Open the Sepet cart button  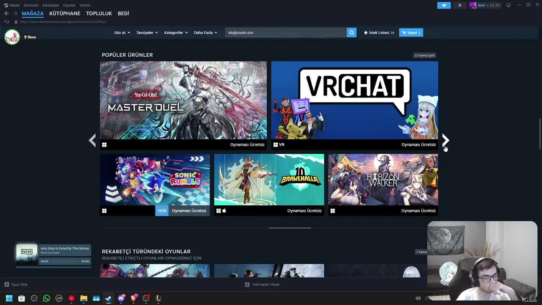(x=411, y=33)
